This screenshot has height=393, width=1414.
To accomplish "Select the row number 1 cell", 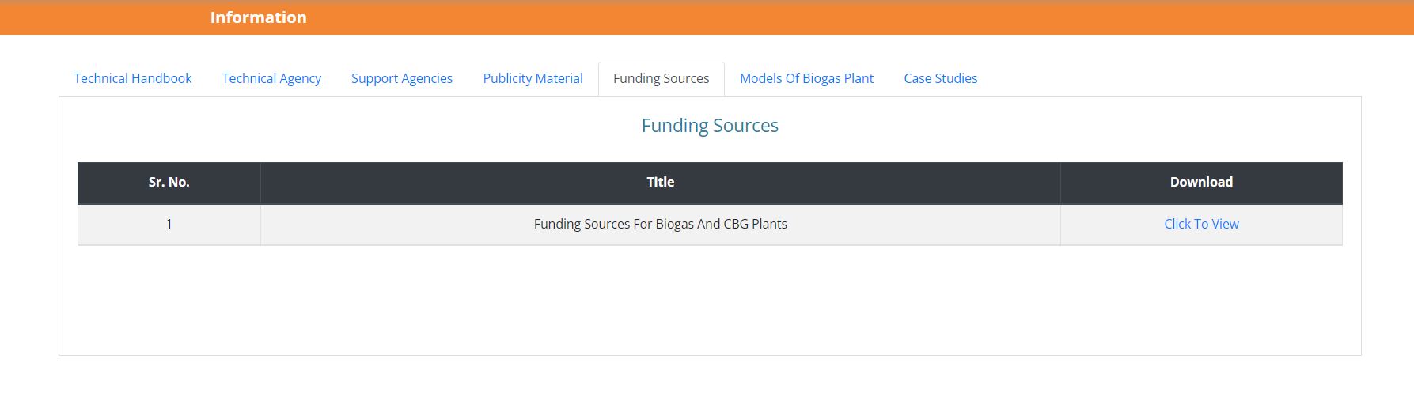I will pyautogui.click(x=169, y=225).
